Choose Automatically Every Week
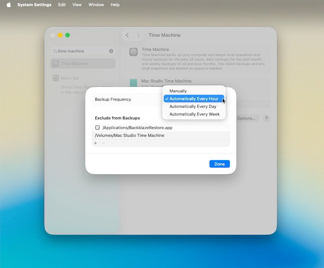The width and height of the screenshot is (324, 268). pyautogui.click(x=194, y=114)
